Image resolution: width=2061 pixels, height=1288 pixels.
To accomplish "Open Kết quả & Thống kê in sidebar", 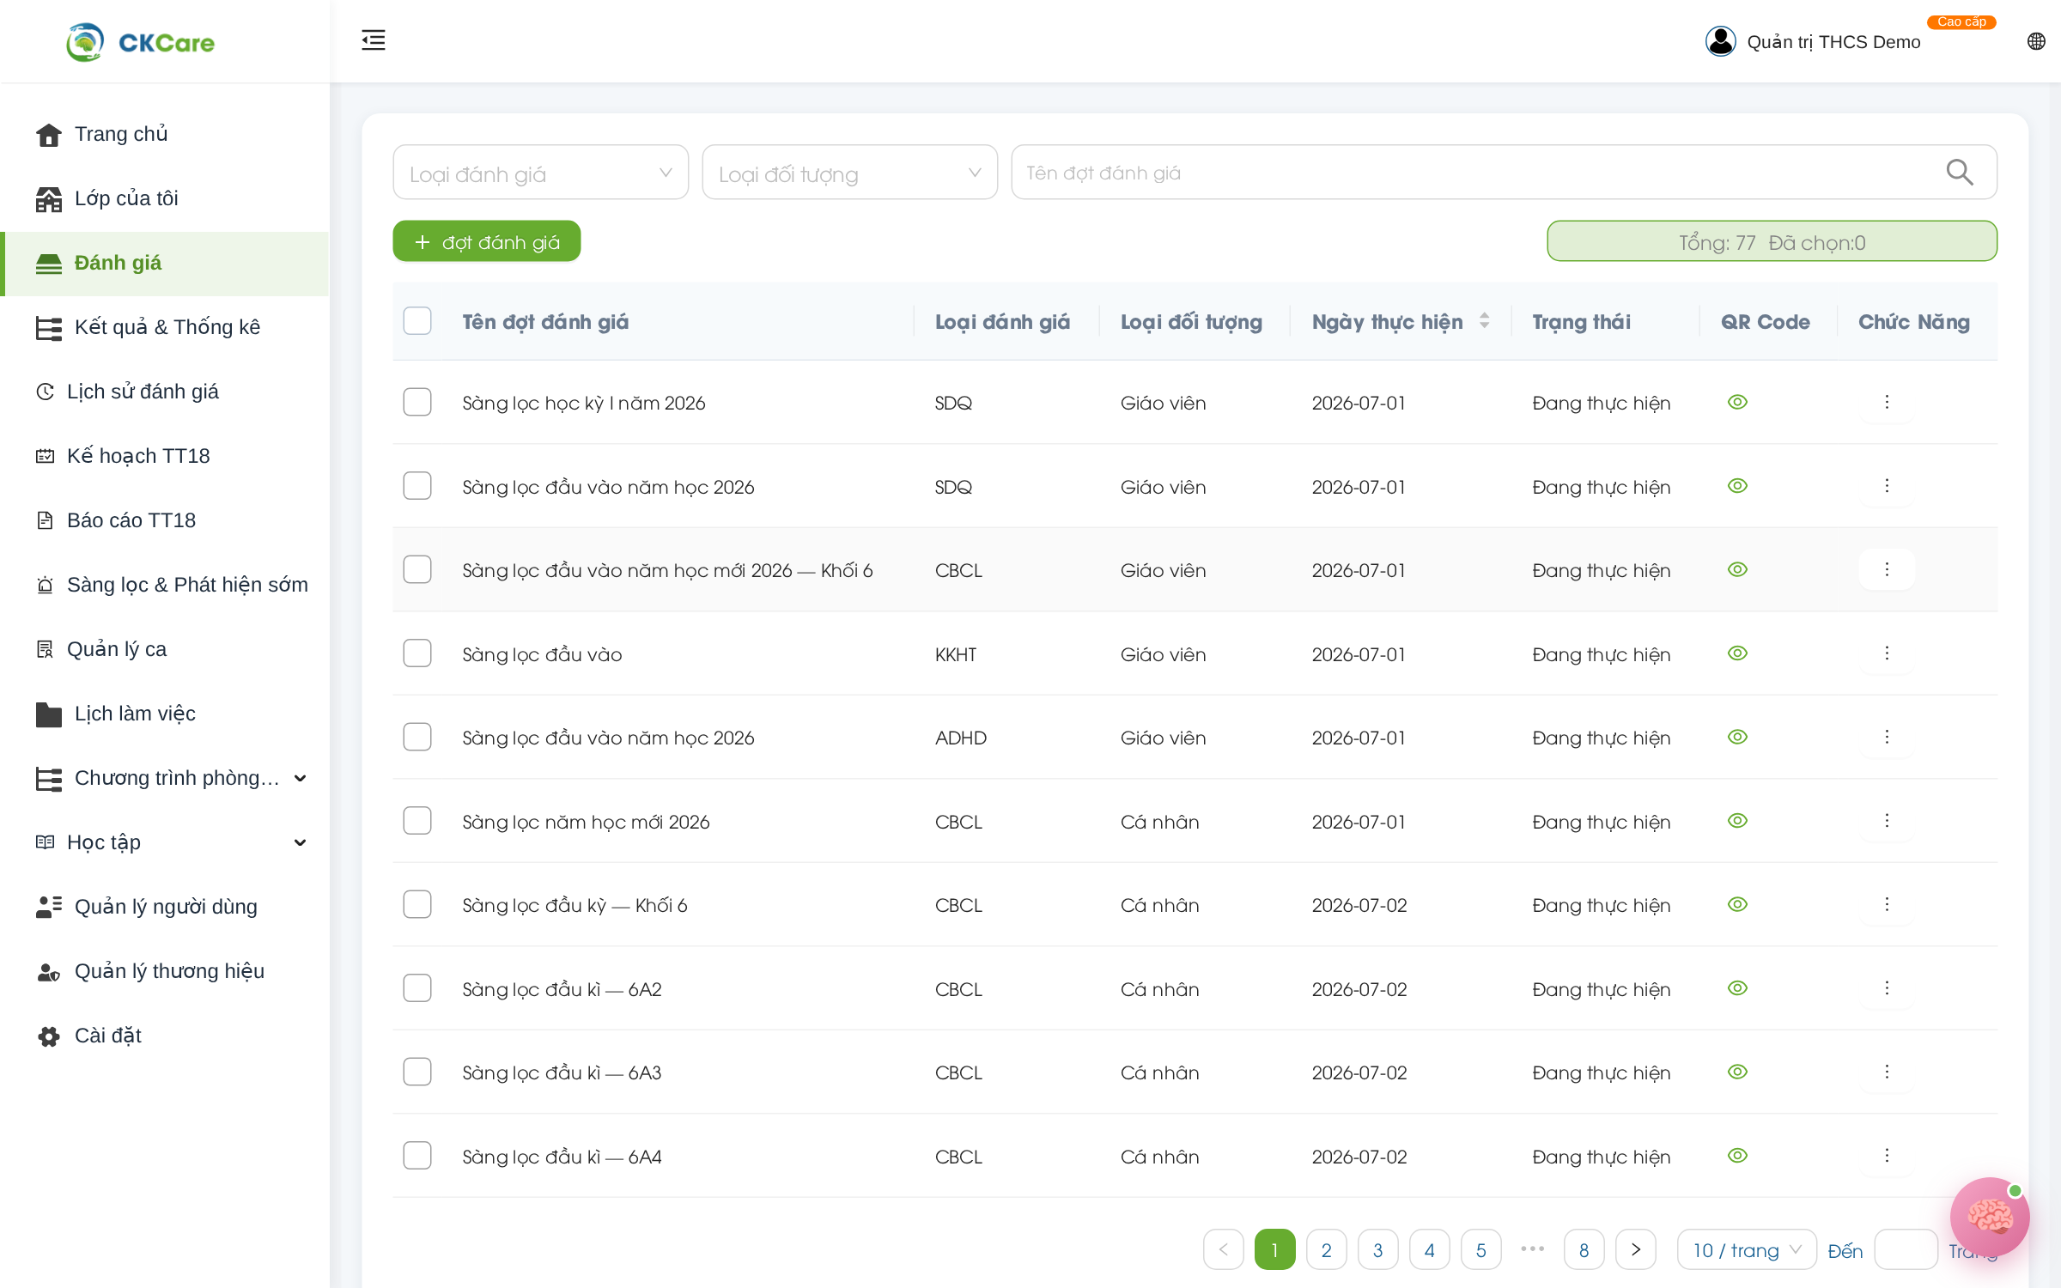I will pyautogui.click(x=167, y=327).
